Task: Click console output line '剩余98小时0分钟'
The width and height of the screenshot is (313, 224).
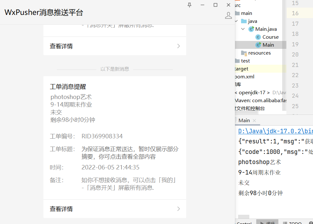Action: click(x=260, y=193)
